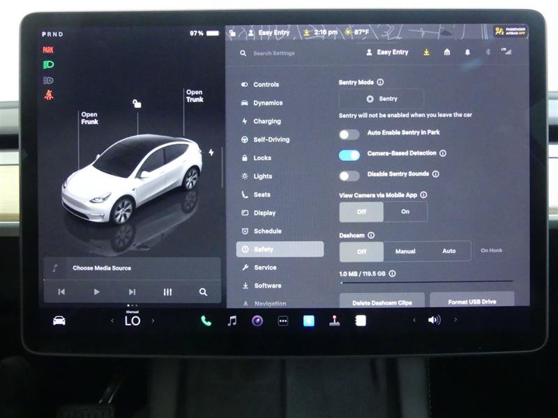Set View Camera via Mobile App to On

point(405,212)
